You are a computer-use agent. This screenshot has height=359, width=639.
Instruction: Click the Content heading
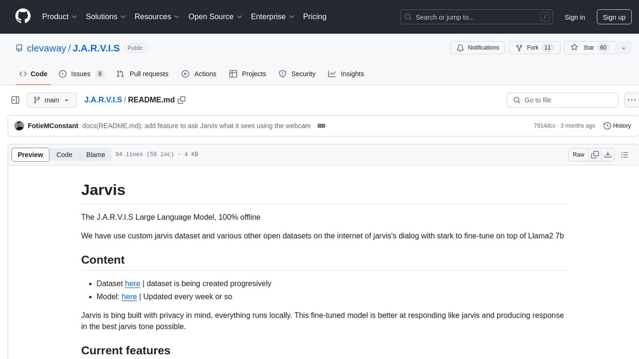103,260
